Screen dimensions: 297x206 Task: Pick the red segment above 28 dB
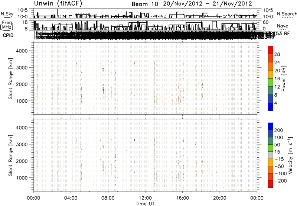271,50
